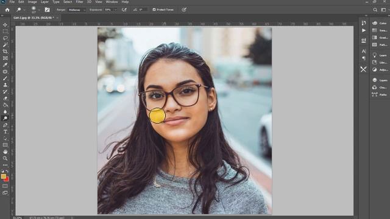Open the Swatches panel
390x219 pixels.
(x=380, y=30)
